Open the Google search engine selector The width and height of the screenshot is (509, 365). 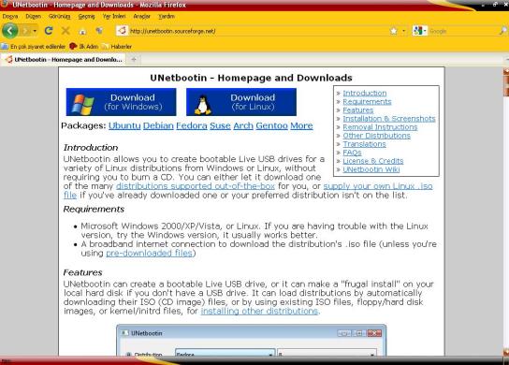[x=419, y=31]
